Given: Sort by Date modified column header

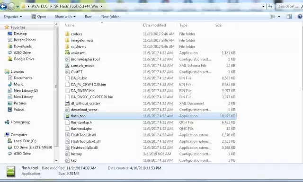Looking at the screenshot, I should (154, 25).
